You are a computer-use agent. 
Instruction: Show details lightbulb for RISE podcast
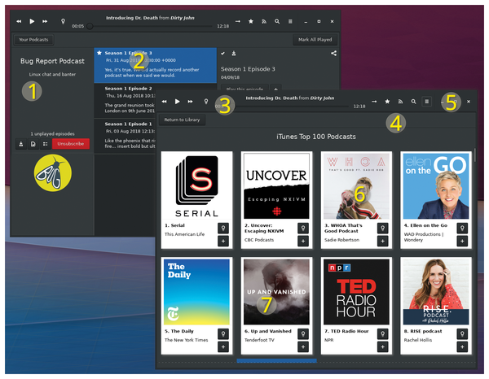(x=462, y=334)
